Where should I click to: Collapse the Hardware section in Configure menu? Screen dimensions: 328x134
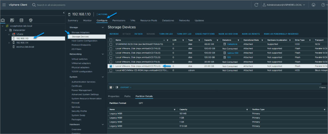pos(102,124)
